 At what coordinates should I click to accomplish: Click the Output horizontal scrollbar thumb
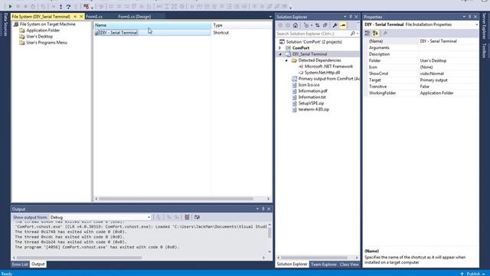pyautogui.click(x=79, y=258)
